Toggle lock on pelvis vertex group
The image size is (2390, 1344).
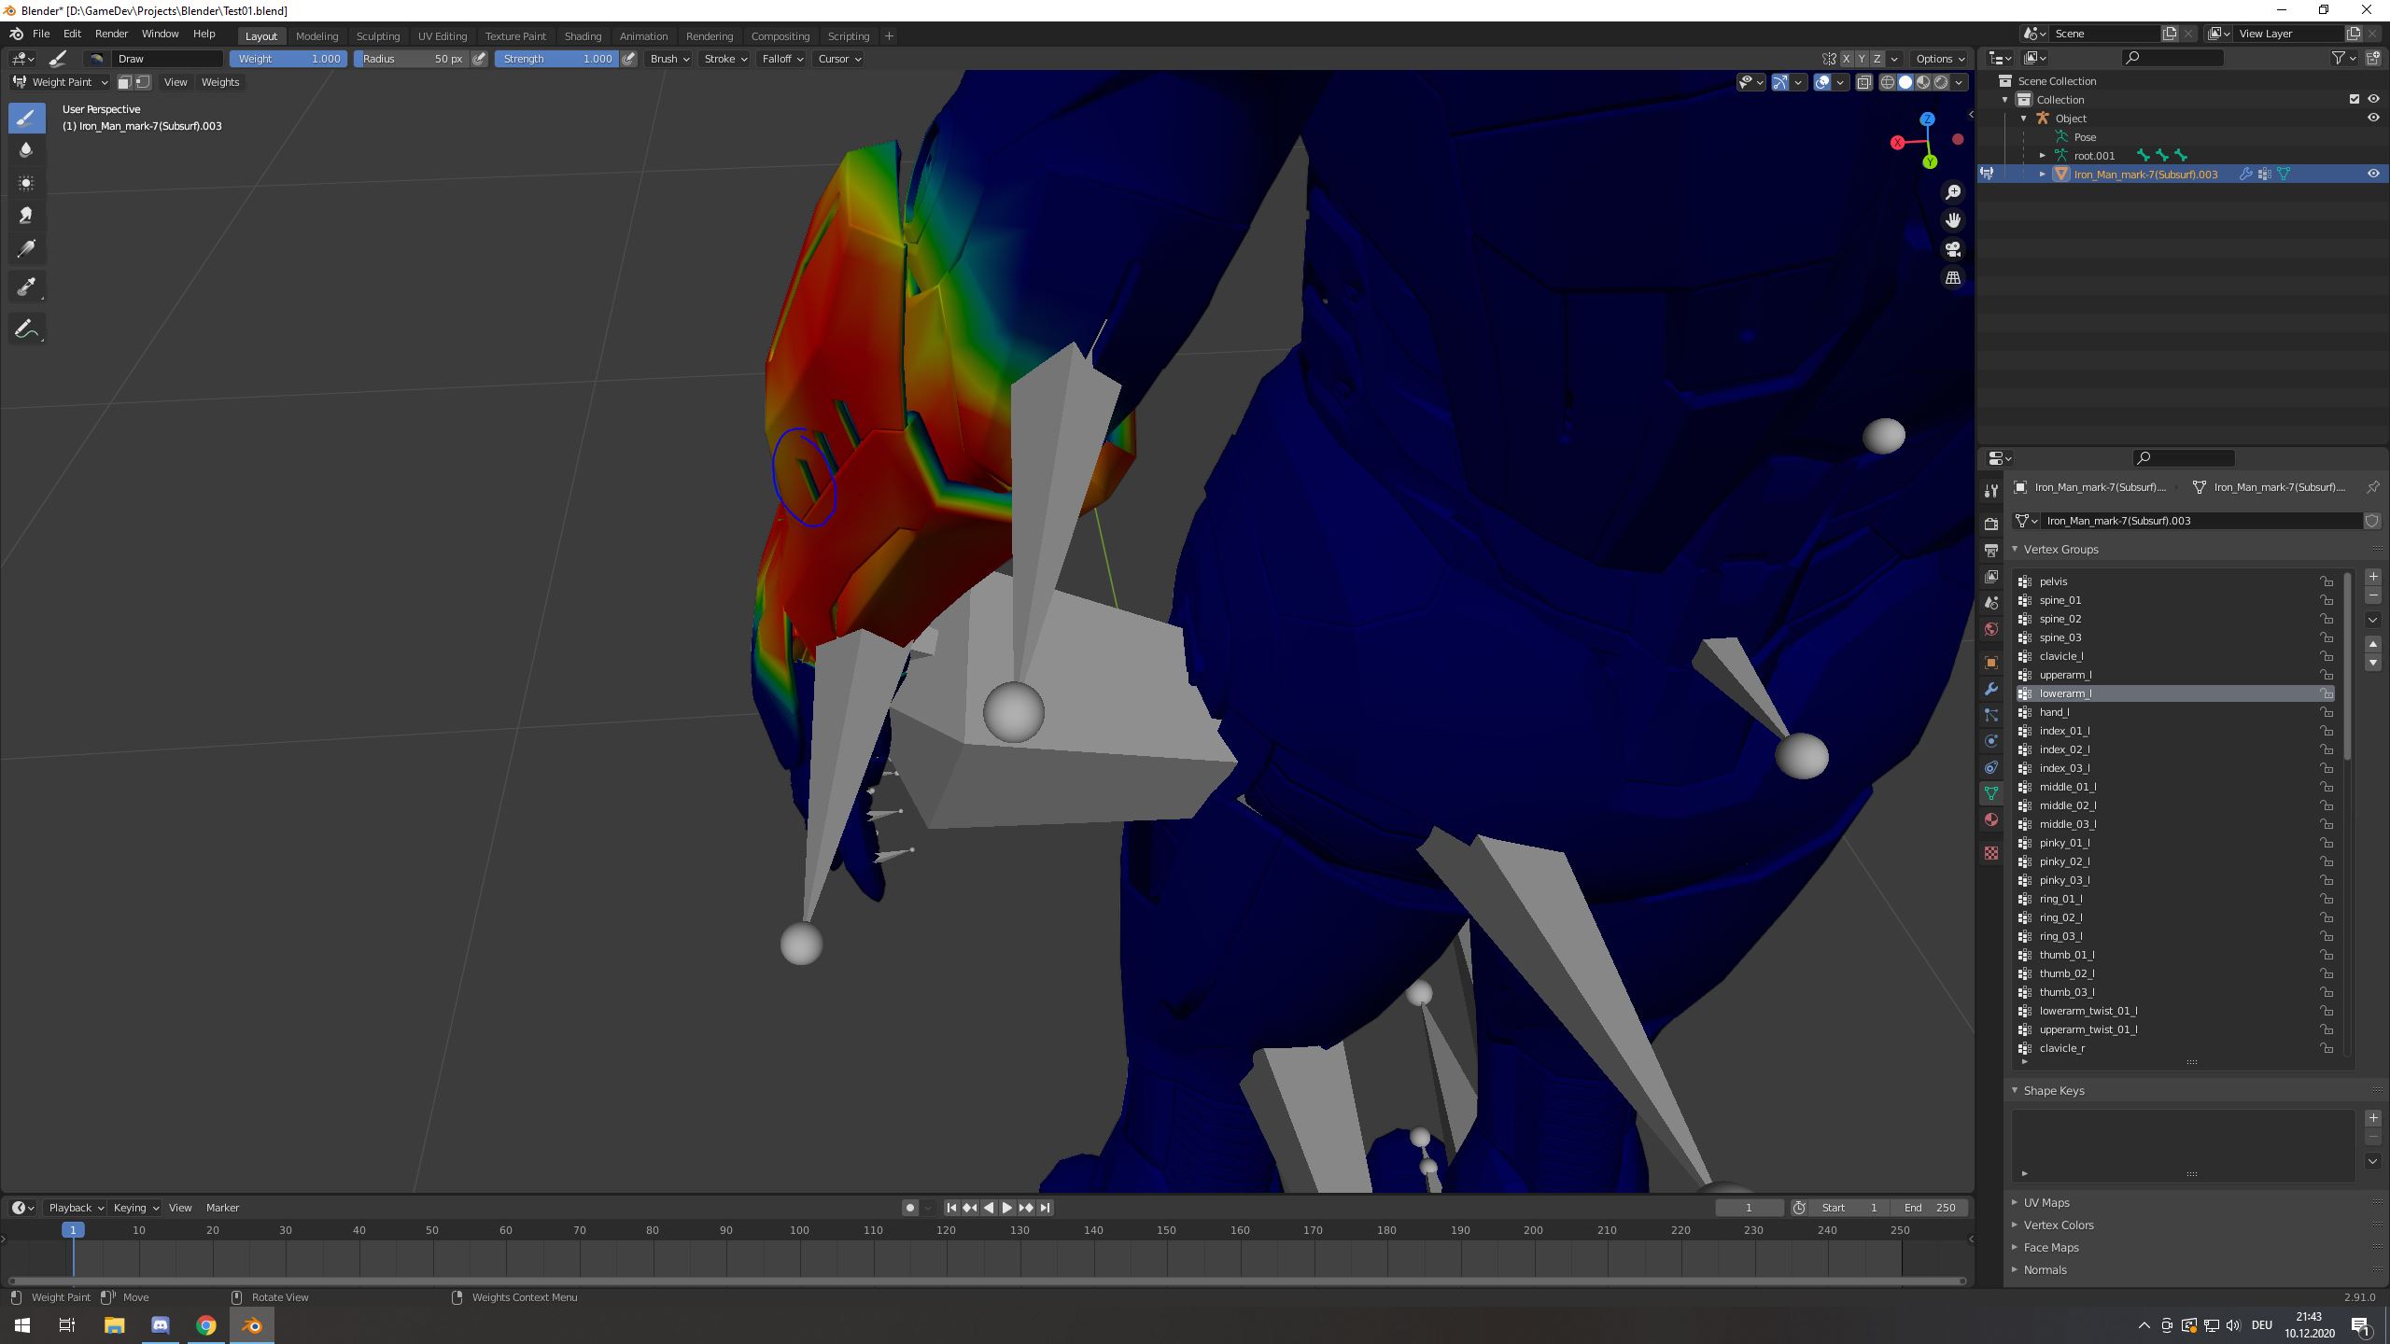[2327, 581]
